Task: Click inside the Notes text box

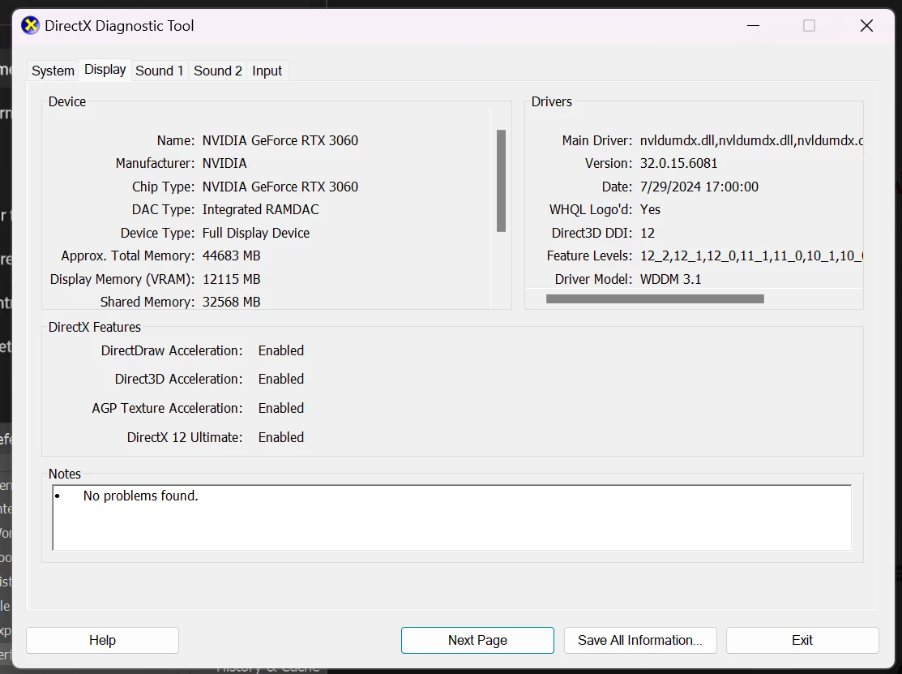Action: tap(452, 517)
